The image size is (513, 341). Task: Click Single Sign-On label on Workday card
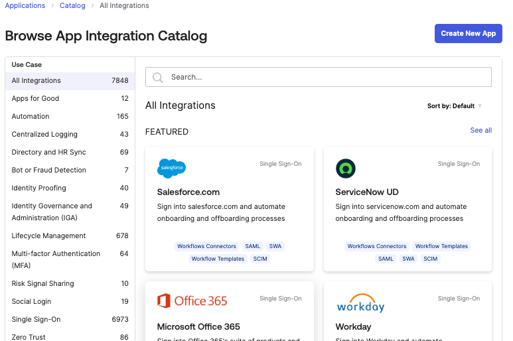coord(459,299)
